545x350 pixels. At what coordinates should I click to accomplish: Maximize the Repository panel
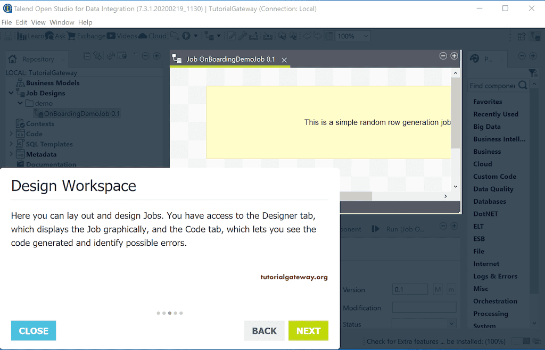157,56
